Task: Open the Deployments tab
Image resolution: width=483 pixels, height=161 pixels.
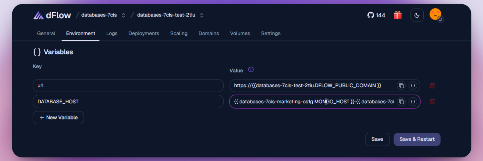Action: [144, 33]
